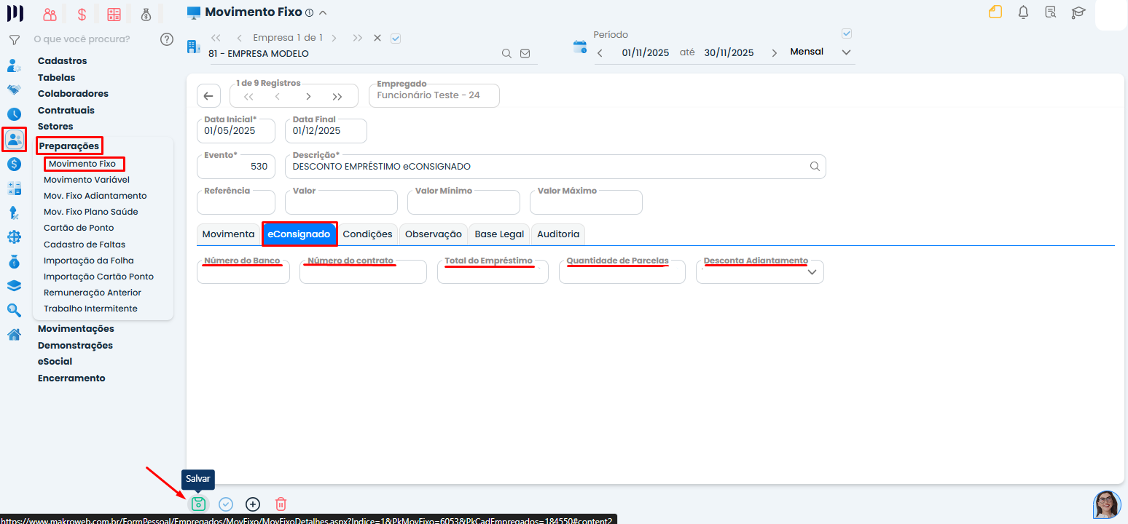Click the notification bell icon
This screenshot has width=1128, height=524.
coord(1023,12)
